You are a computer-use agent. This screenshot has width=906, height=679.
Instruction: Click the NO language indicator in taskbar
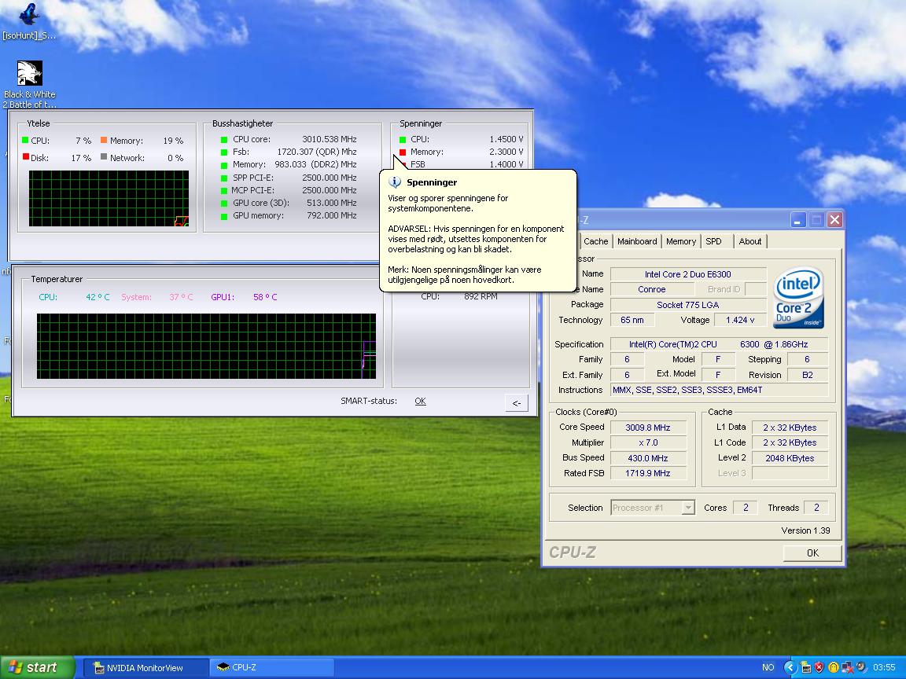[x=768, y=667]
